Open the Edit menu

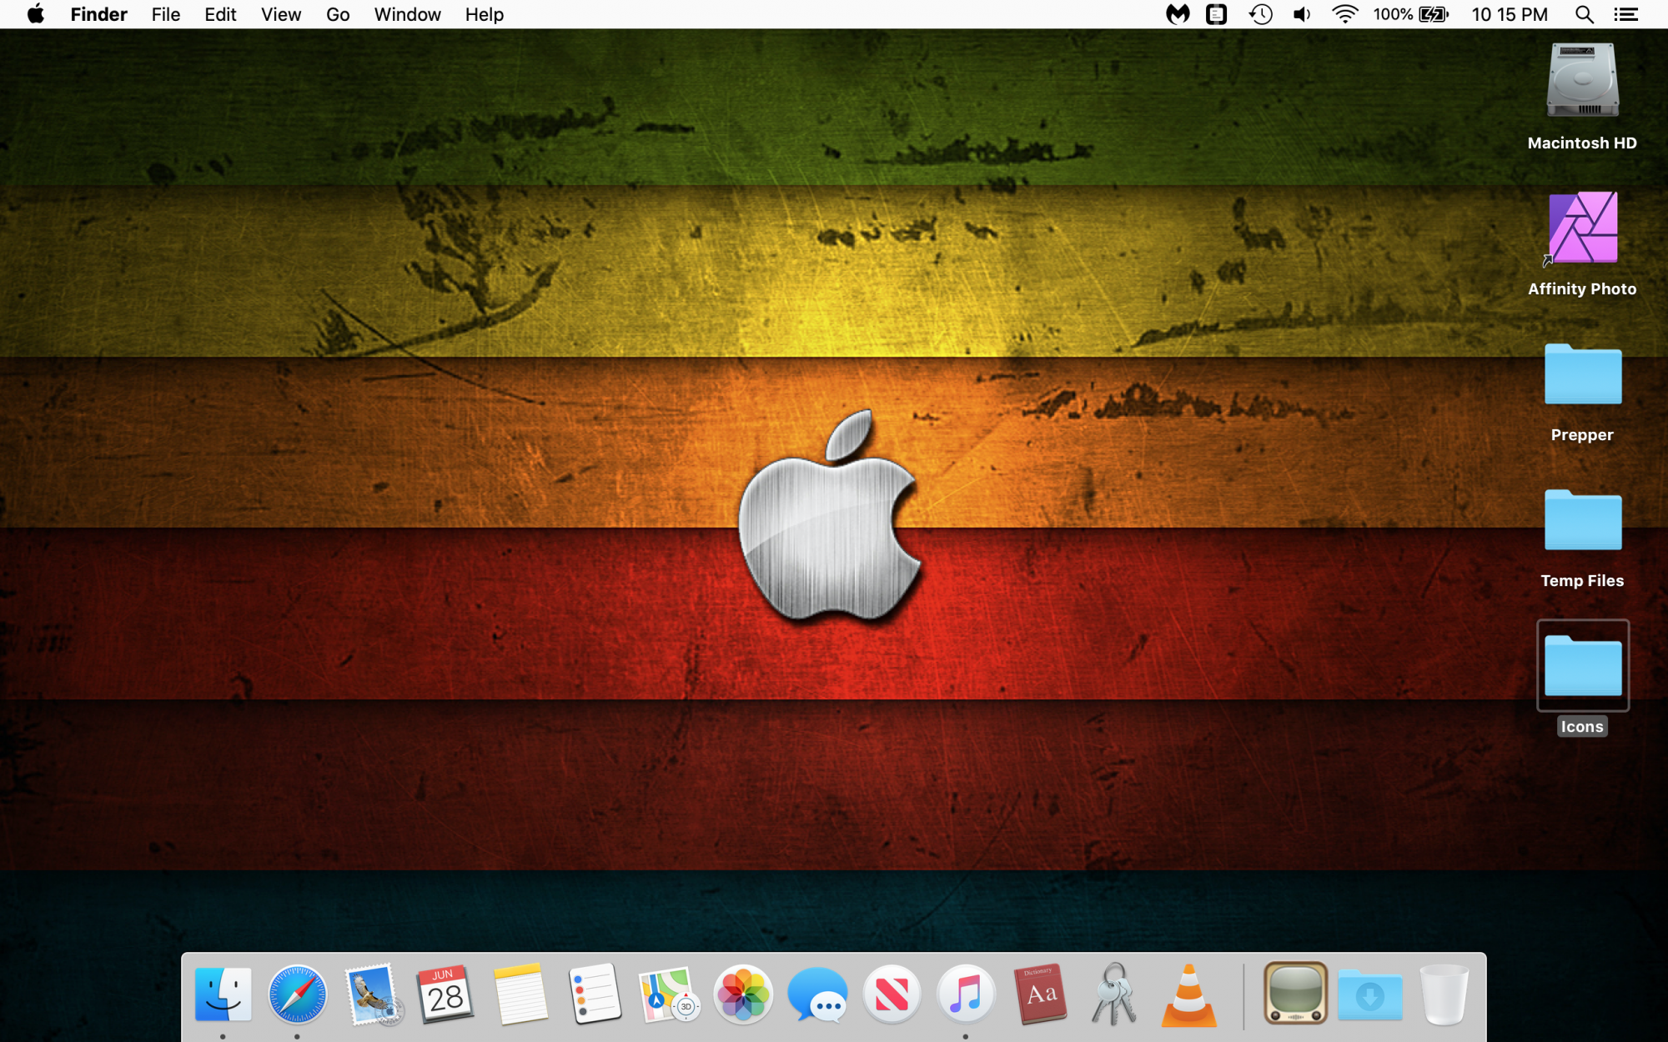[x=220, y=14]
